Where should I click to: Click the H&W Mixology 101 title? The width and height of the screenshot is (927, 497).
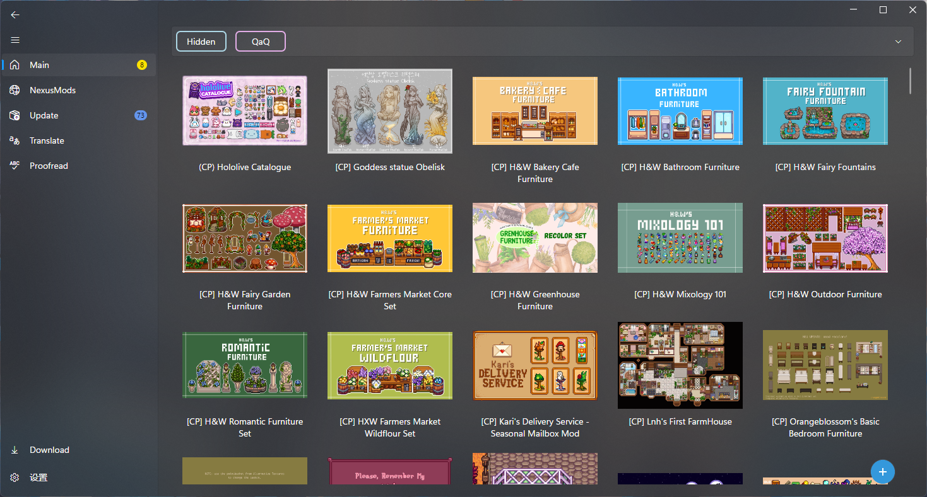click(x=680, y=294)
